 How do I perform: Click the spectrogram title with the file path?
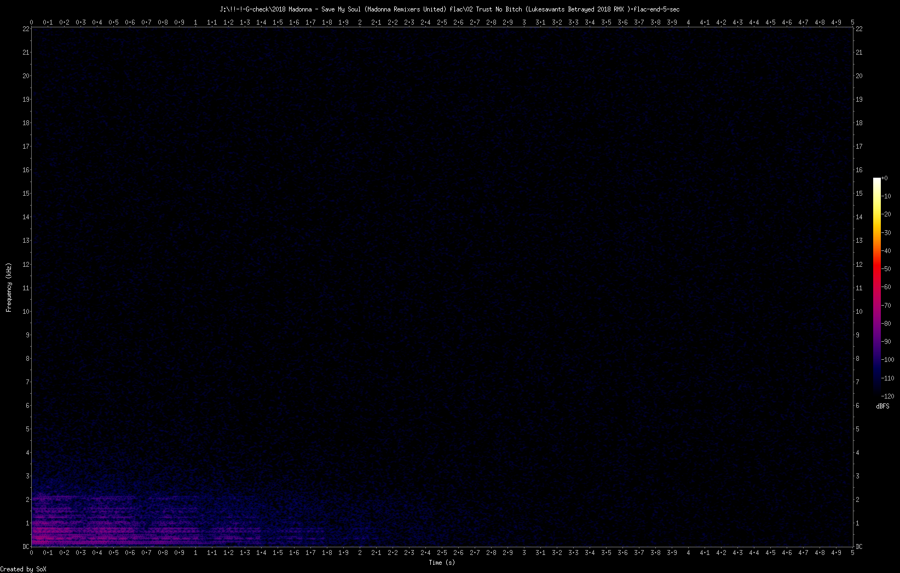pyautogui.click(x=449, y=9)
